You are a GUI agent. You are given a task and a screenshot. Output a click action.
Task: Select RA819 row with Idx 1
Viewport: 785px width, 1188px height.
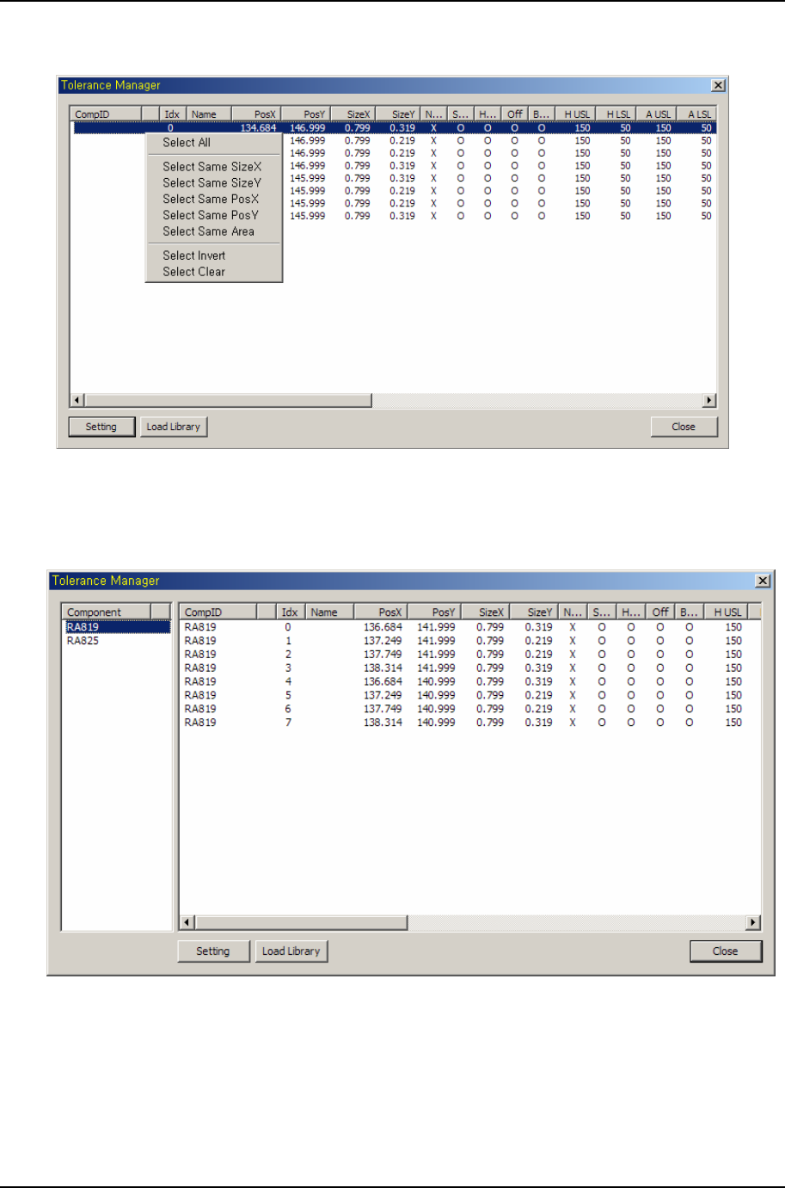[x=469, y=641]
